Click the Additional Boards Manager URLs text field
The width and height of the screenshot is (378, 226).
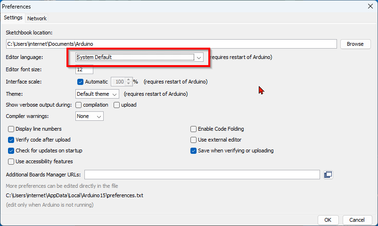[x=203, y=175]
